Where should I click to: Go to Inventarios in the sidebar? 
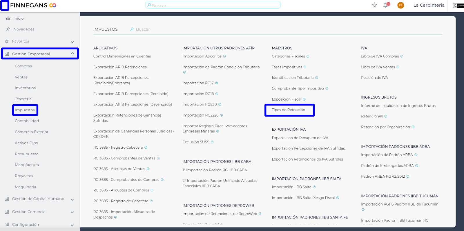[x=25, y=88]
